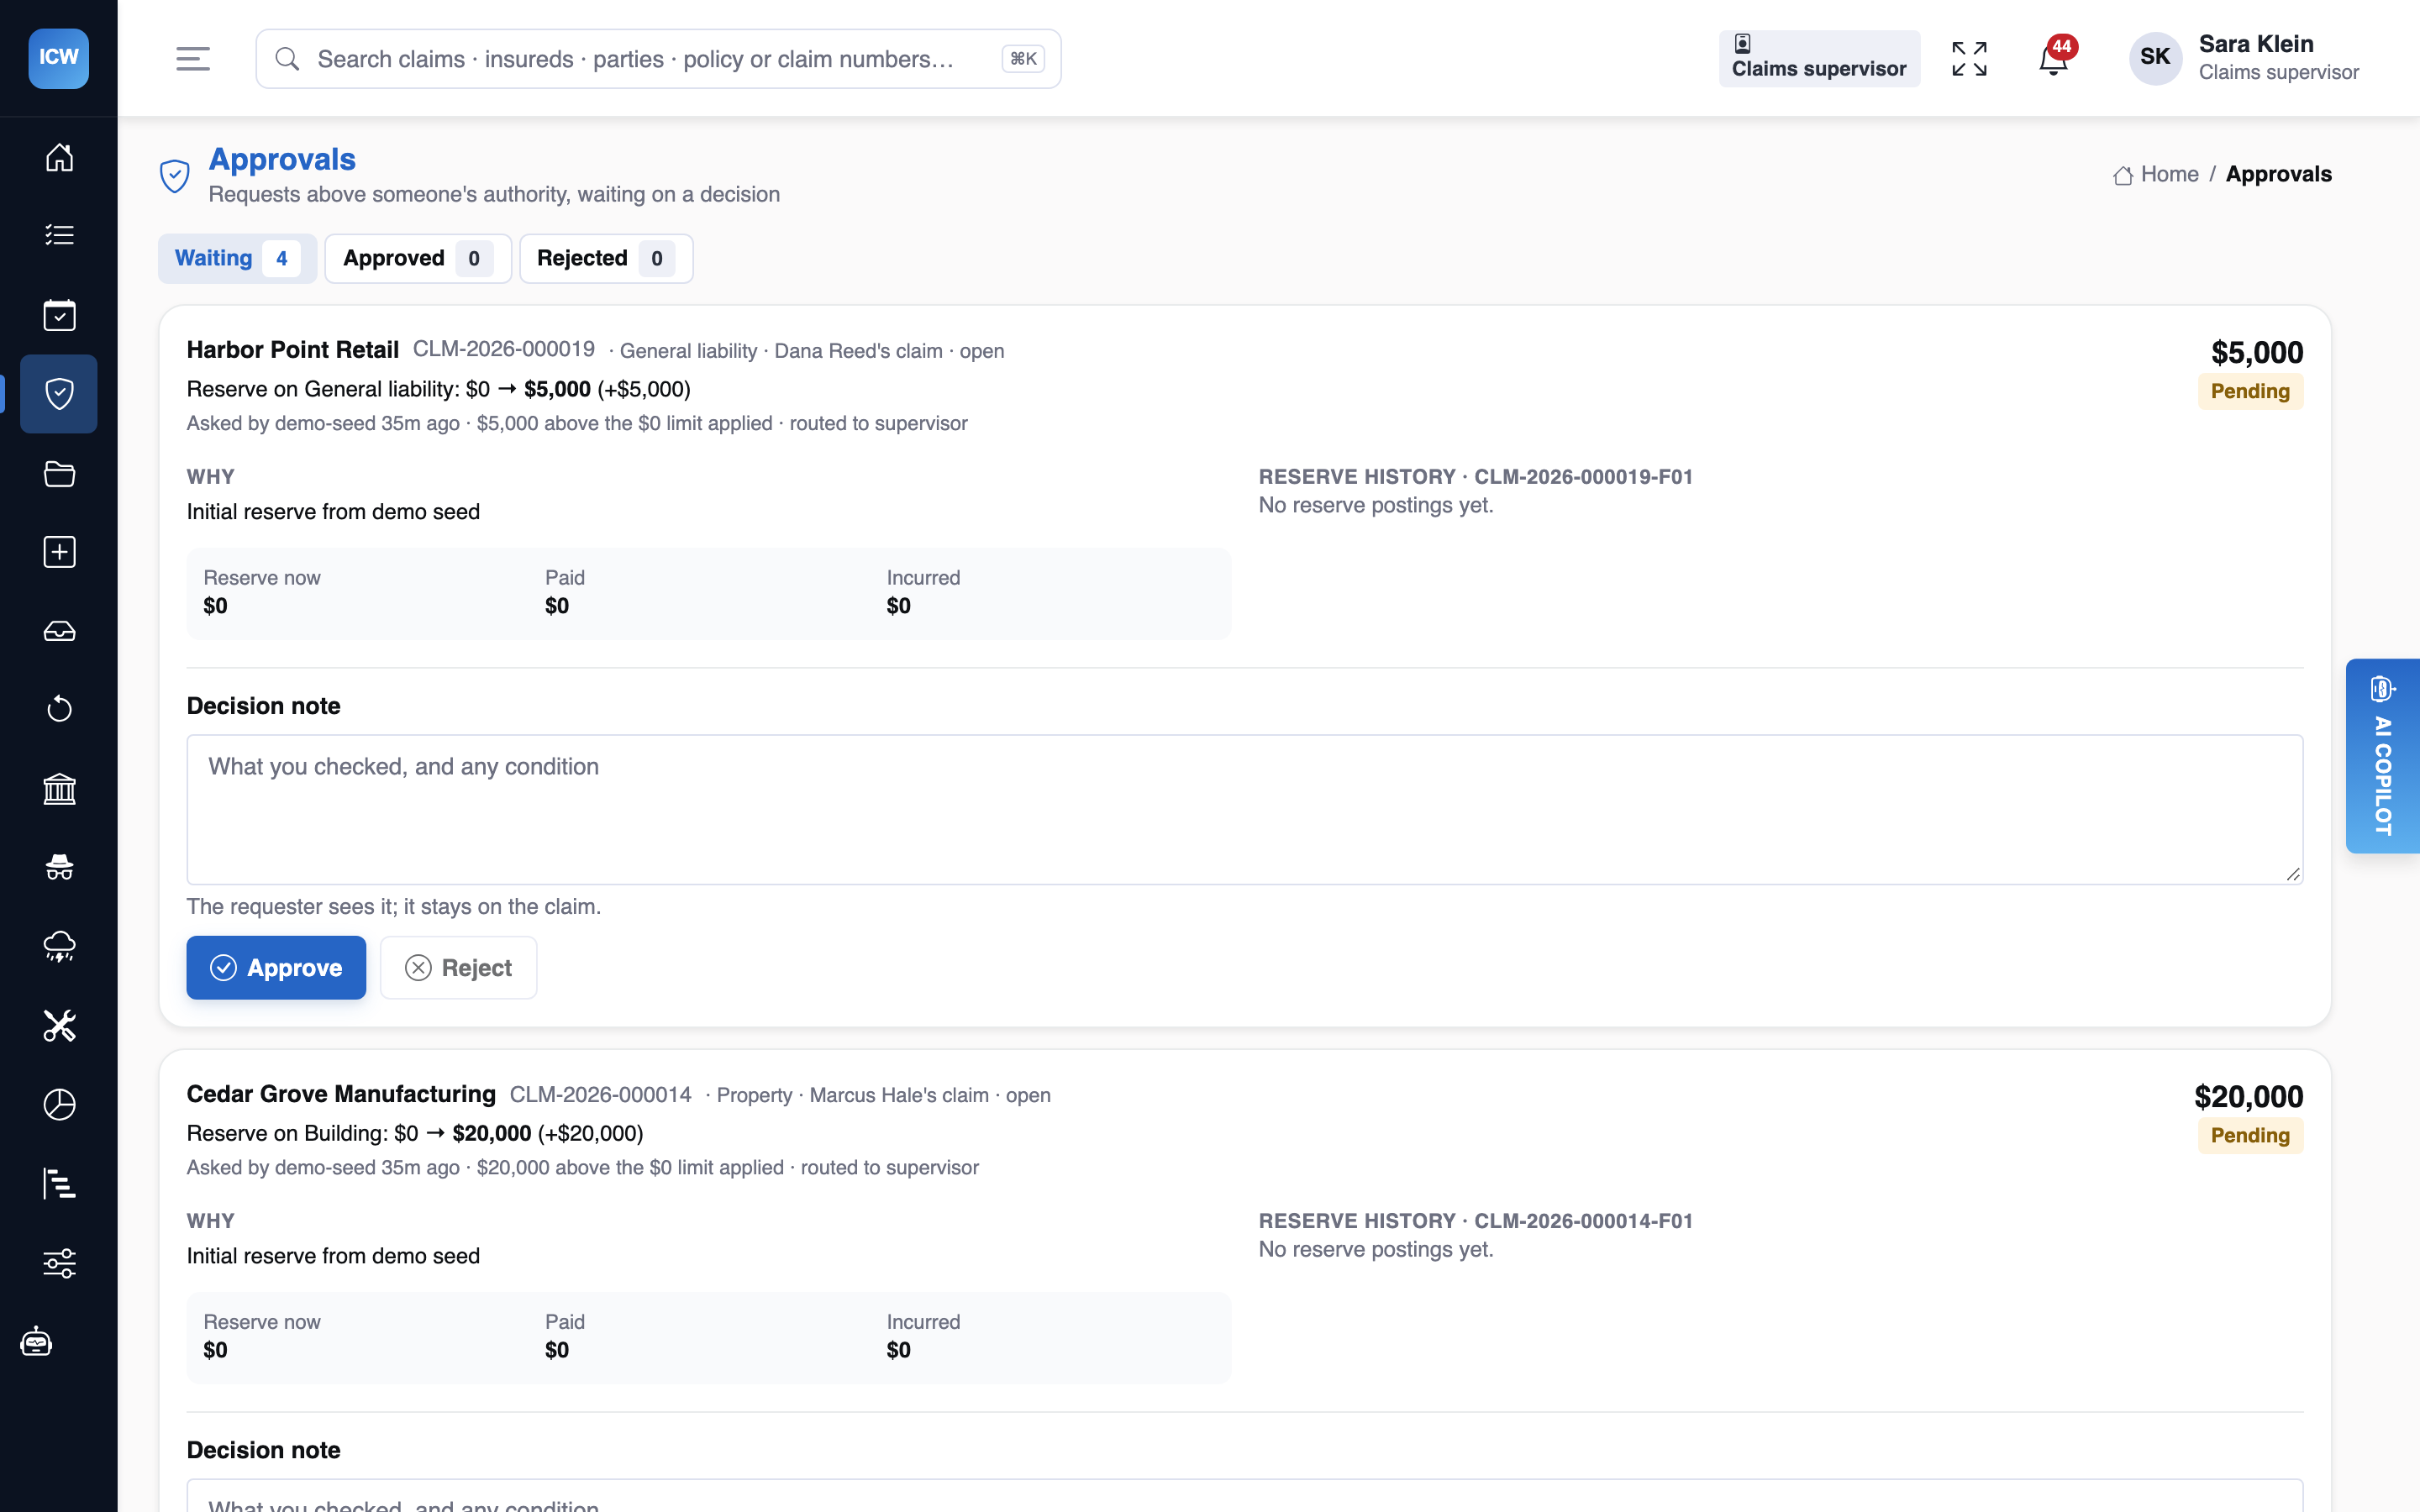Viewport: 2420px width, 1512px height.
Task: Click Harbor Point Retail claim title
Action: click(x=293, y=349)
